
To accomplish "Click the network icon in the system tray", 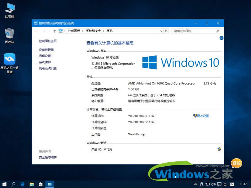I will coord(208,185).
